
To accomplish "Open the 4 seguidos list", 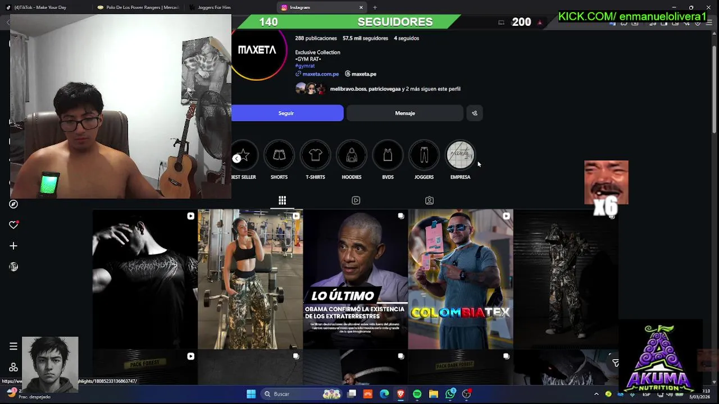I will (x=406, y=38).
